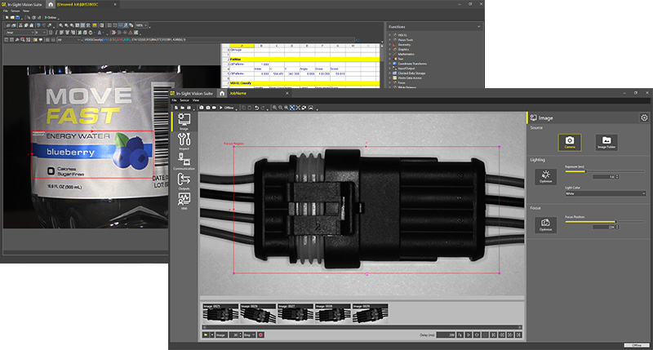653x350 pixels.
Task: Open the Image panel settings gear
Action: click(644, 117)
